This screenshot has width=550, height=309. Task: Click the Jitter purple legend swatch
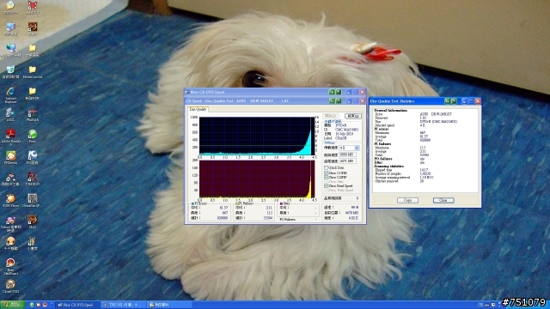point(281,203)
